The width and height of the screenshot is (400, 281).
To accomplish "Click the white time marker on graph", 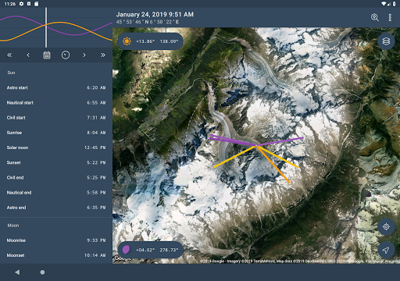I will coord(46,27).
